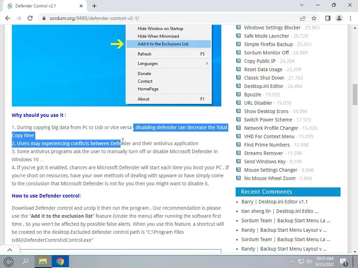Open Desktop.ini Editor link
358x268 pixels.
point(264,86)
